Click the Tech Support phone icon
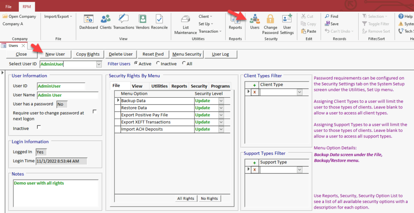The image size is (414, 213). [x=401, y=31]
